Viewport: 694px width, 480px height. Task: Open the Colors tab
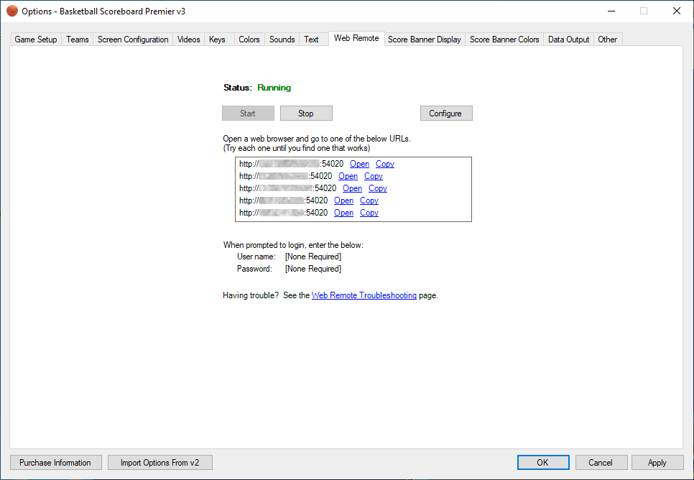(249, 40)
